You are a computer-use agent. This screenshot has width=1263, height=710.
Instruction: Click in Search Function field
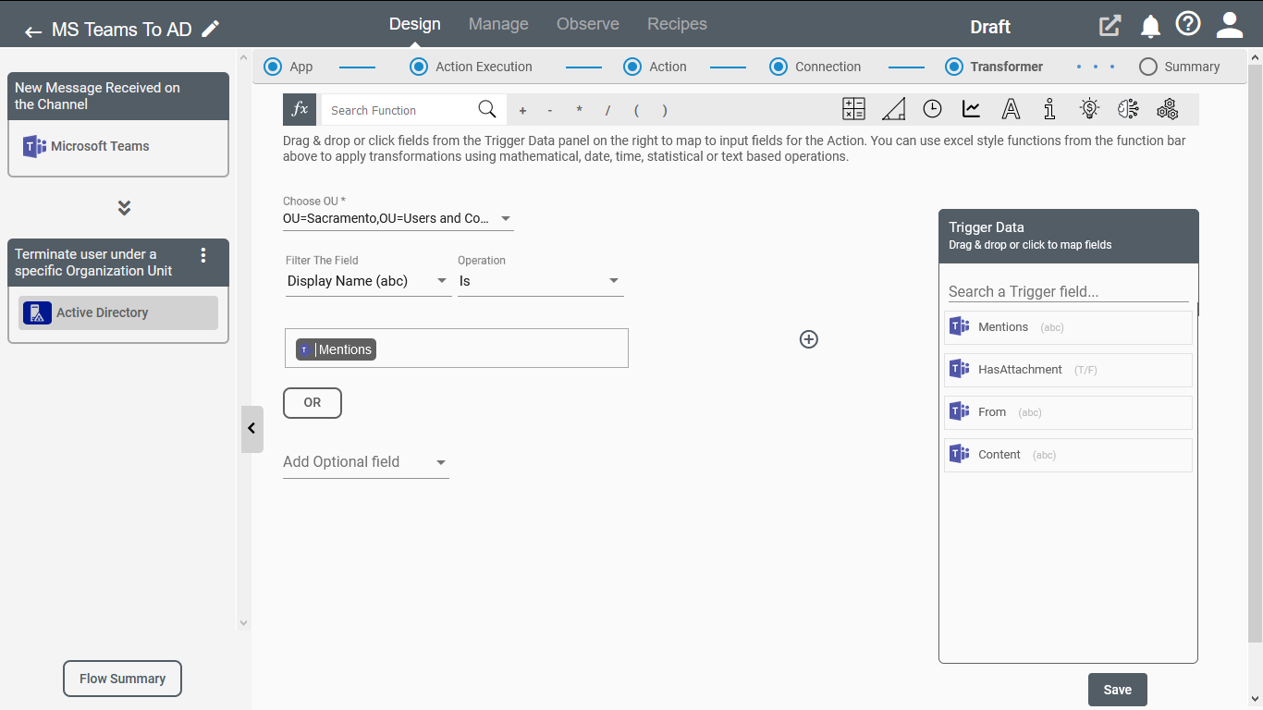point(399,110)
